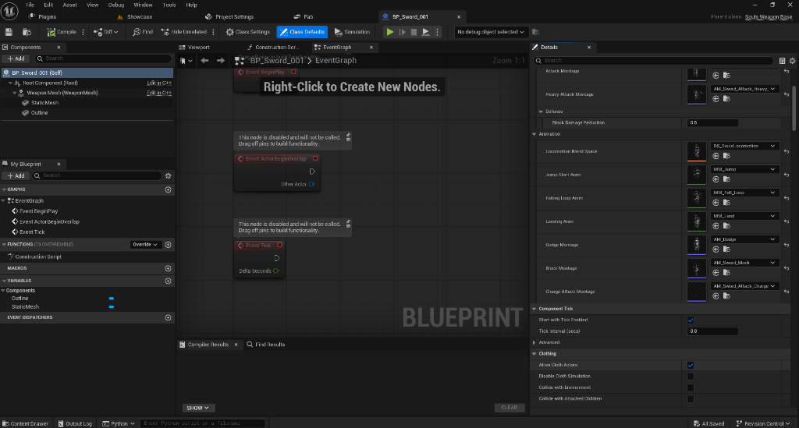Toggle Start with Tick Enabled checkbox
The width and height of the screenshot is (799, 428).
[x=691, y=320]
